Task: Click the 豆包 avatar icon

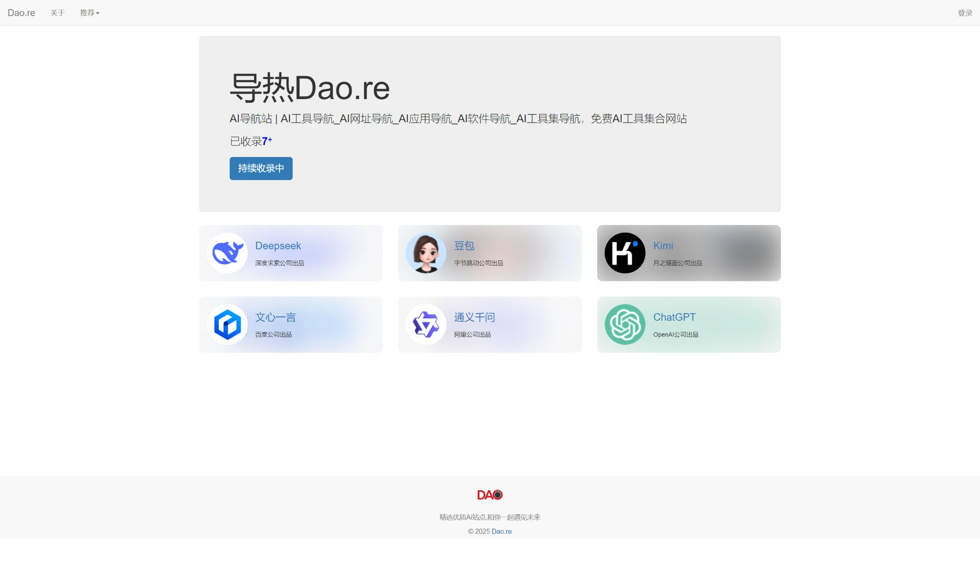Action: coord(426,253)
